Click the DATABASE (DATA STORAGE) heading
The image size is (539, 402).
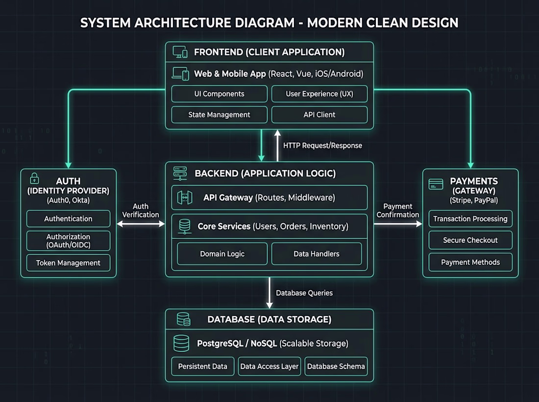(269, 320)
